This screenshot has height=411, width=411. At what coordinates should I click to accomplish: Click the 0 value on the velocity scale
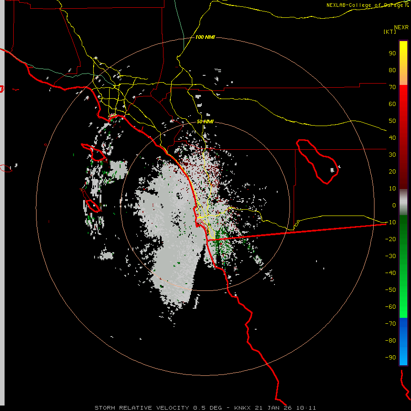[x=394, y=205]
